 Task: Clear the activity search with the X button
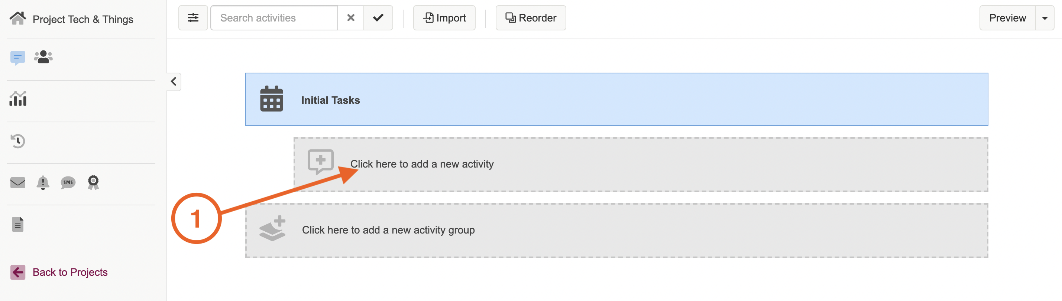click(351, 18)
